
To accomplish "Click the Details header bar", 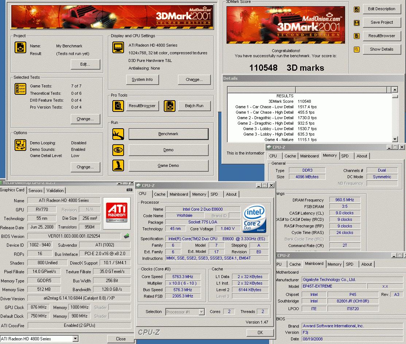I will tap(313, 78).
